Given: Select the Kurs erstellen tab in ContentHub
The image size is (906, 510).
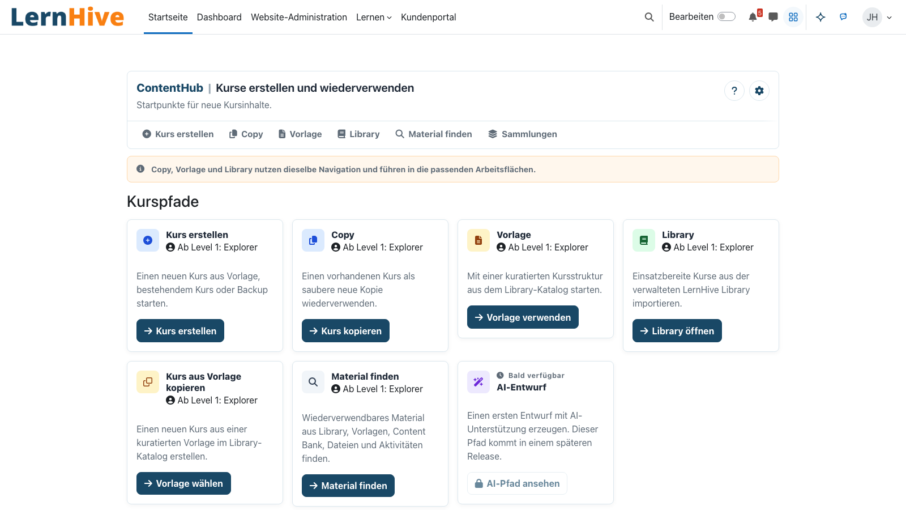Looking at the screenshot, I should tap(178, 134).
